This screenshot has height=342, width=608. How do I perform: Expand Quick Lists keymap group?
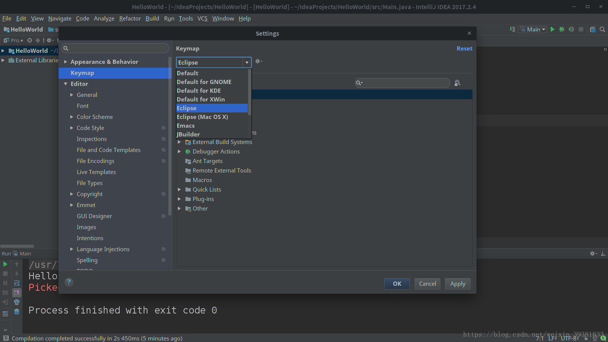pyautogui.click(x=179, y=190)
